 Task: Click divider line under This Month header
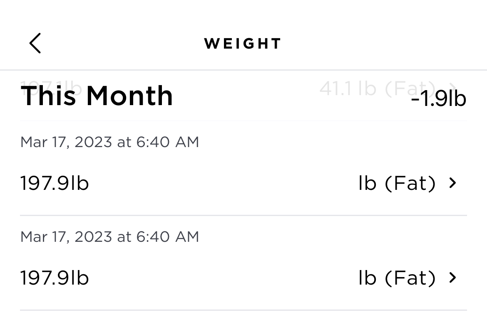[x=243, y=121]
